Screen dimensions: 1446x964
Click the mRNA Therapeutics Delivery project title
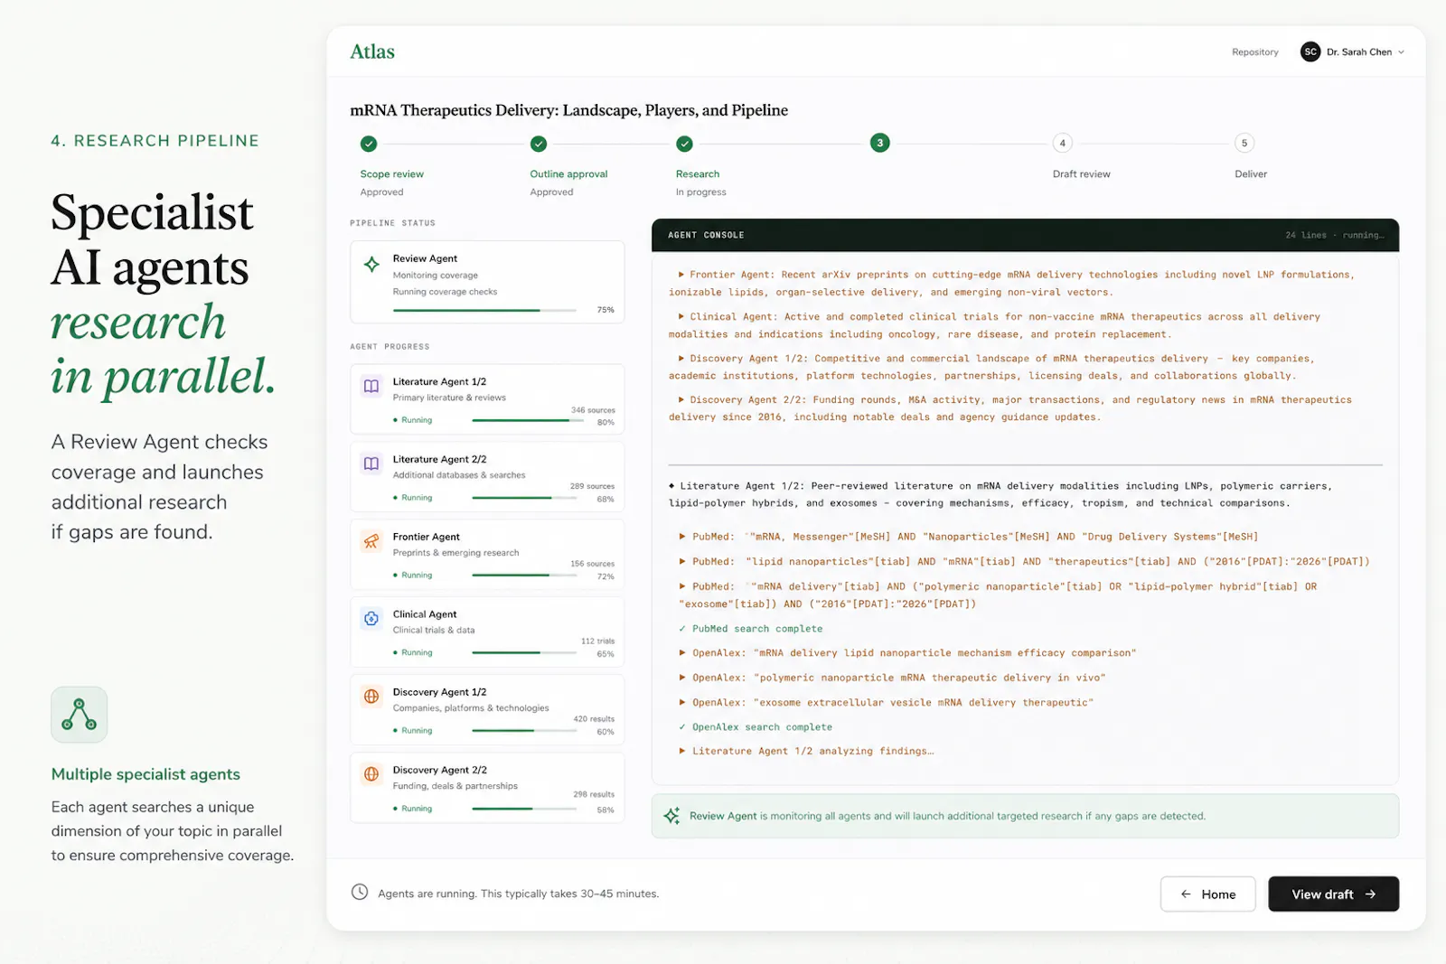click(x=568, y=110)
